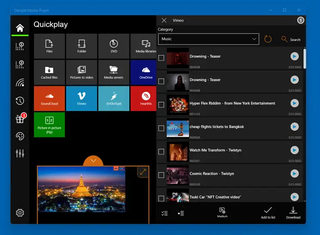320x235 pixels.
Task: Open playback history in sidebar
Action: tap(20, 101)
